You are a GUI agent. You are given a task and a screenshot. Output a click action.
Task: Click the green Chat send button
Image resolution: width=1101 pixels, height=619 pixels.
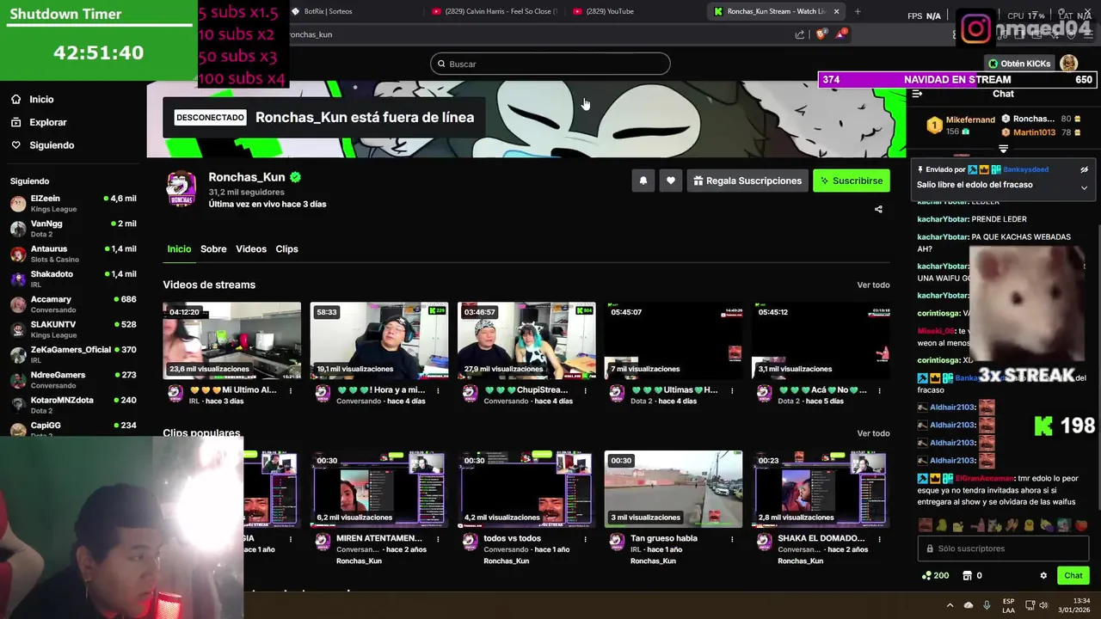point(1073,575)
